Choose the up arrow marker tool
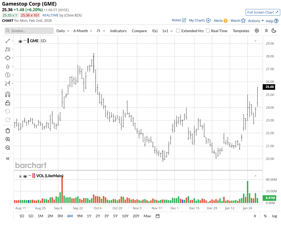 pyautogui.click(x=8, y=66)
